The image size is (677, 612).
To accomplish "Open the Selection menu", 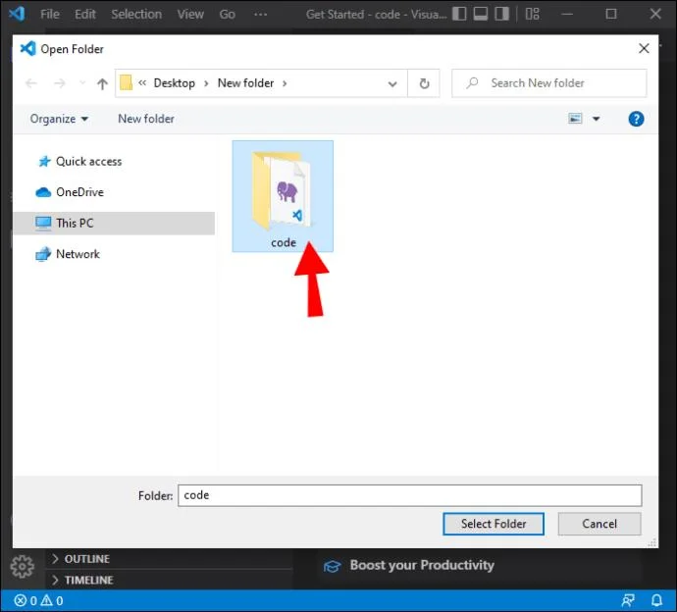I will 136,15.
